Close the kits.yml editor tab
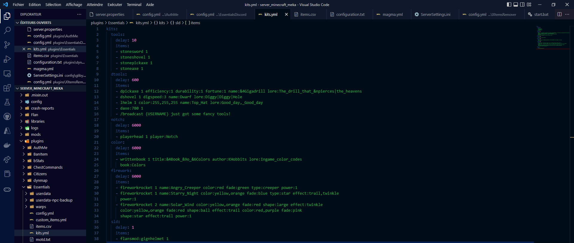574x243 pixels. pos(286,14)
